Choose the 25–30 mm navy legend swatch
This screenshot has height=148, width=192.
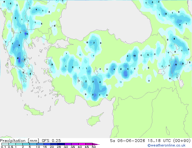pos(61,144)
